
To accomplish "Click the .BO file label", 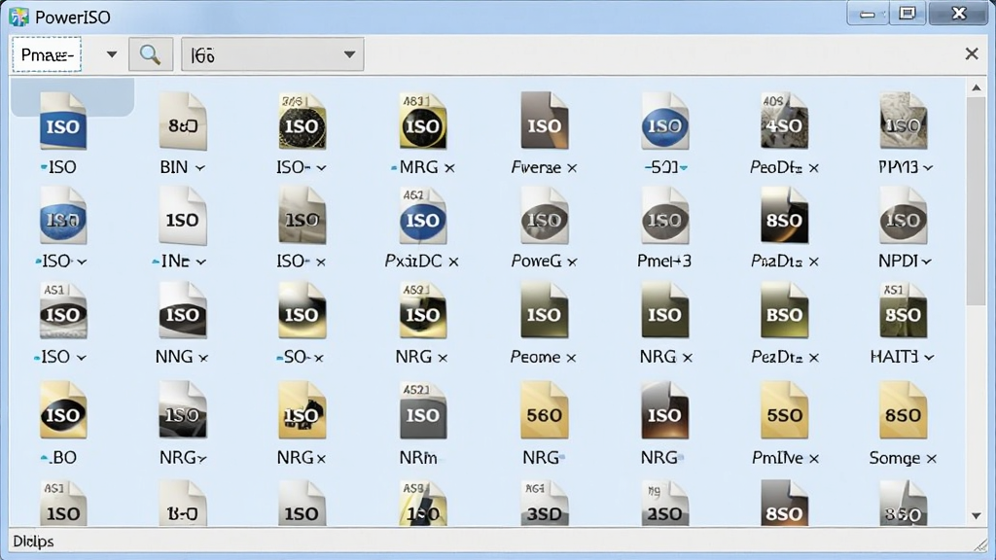I will click(58, 458).
